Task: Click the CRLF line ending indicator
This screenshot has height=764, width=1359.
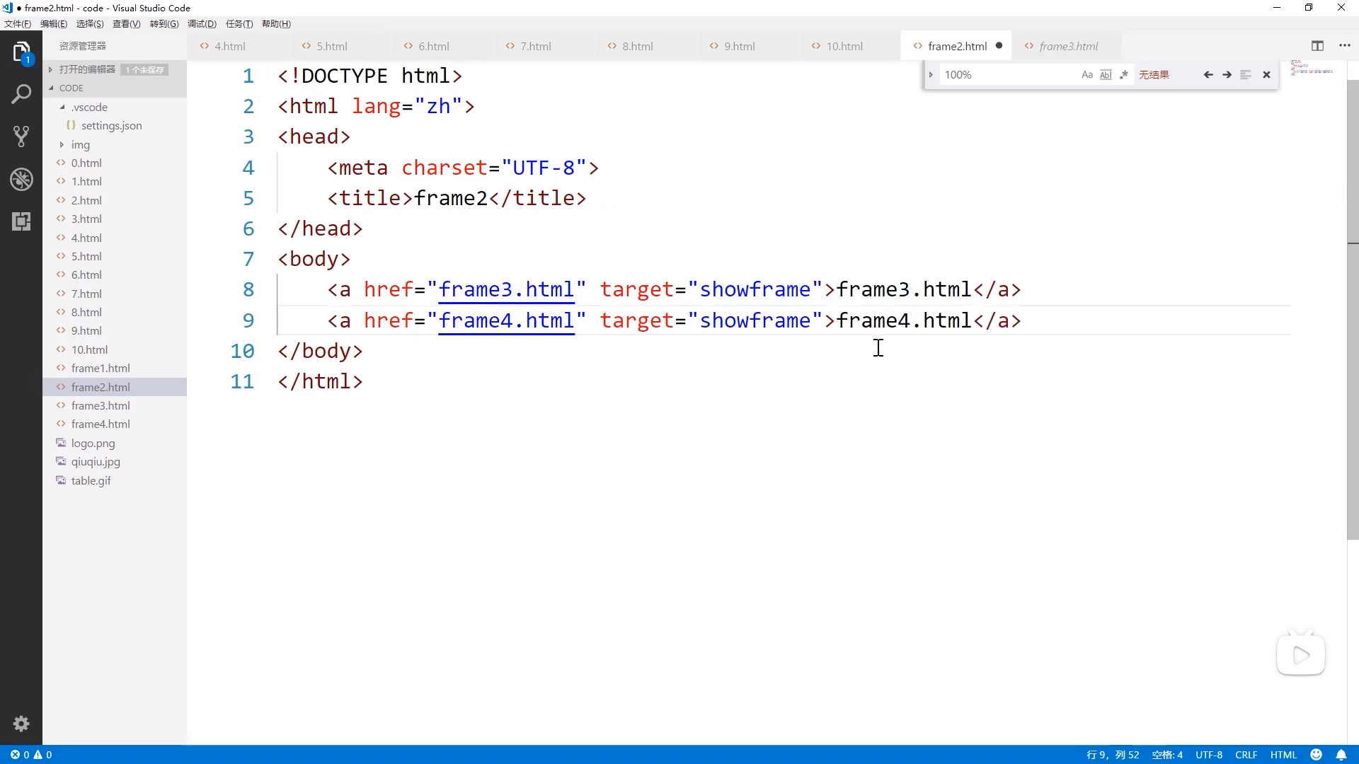Action: click(1246, 755)
